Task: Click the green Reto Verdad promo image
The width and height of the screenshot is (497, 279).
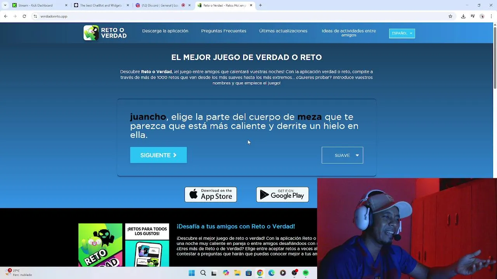Action: click(x=100, y=245)
